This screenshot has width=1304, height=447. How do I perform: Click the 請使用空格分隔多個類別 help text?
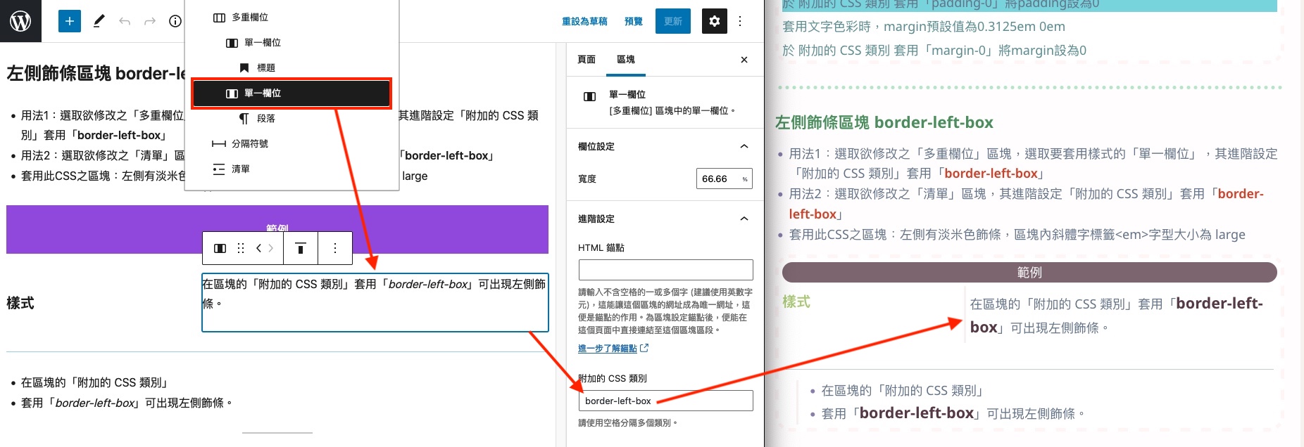coord(627,422)
